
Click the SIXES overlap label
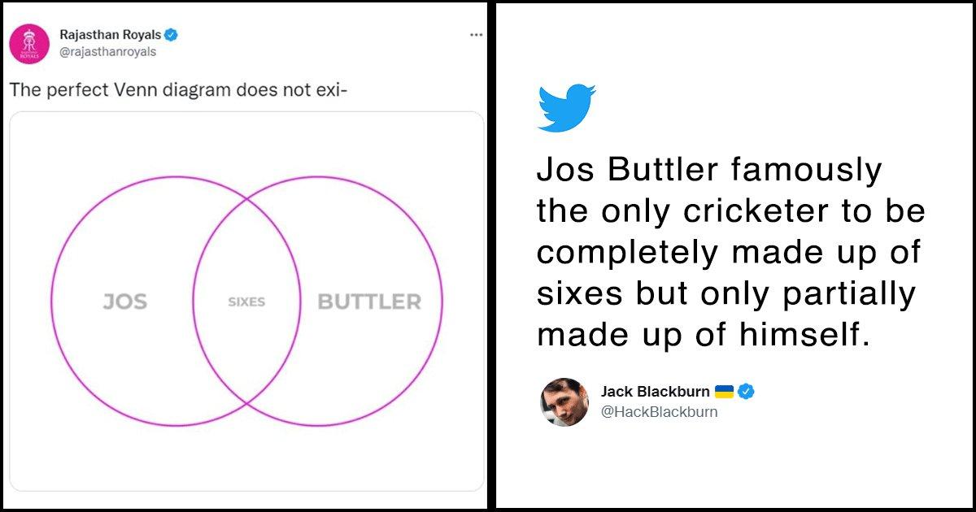[x=246, y=302]
